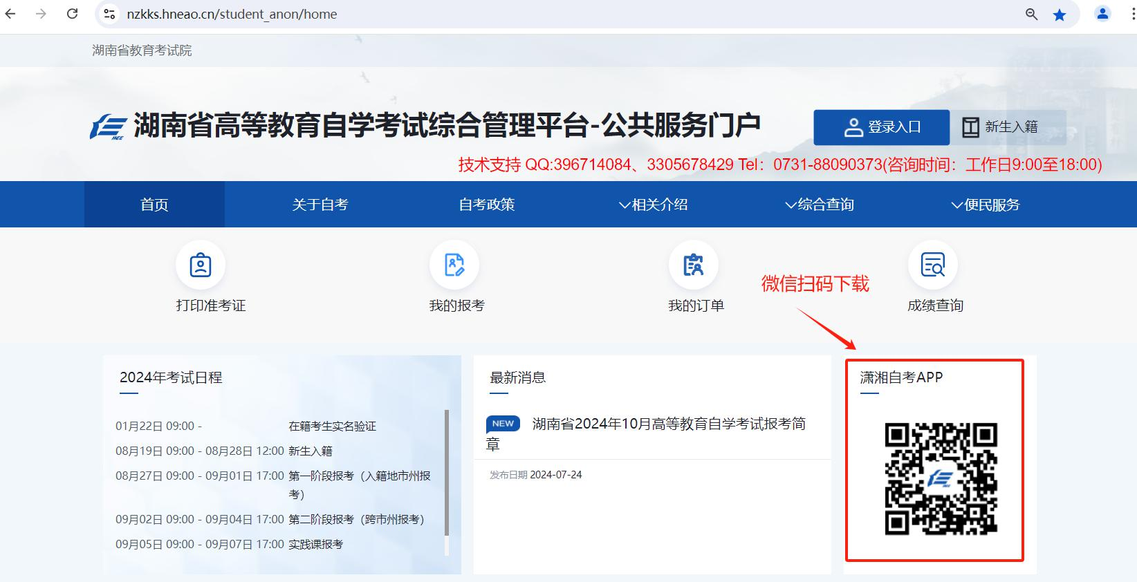This screenshot has width=1137, height=582.
Task: Open the 2024年10月 自学考试报考简章 news link
Action: (x=668, y=424)
